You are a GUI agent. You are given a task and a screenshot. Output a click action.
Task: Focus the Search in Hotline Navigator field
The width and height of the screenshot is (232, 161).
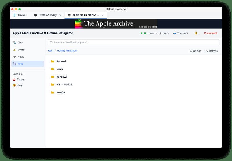coord(133,43)
